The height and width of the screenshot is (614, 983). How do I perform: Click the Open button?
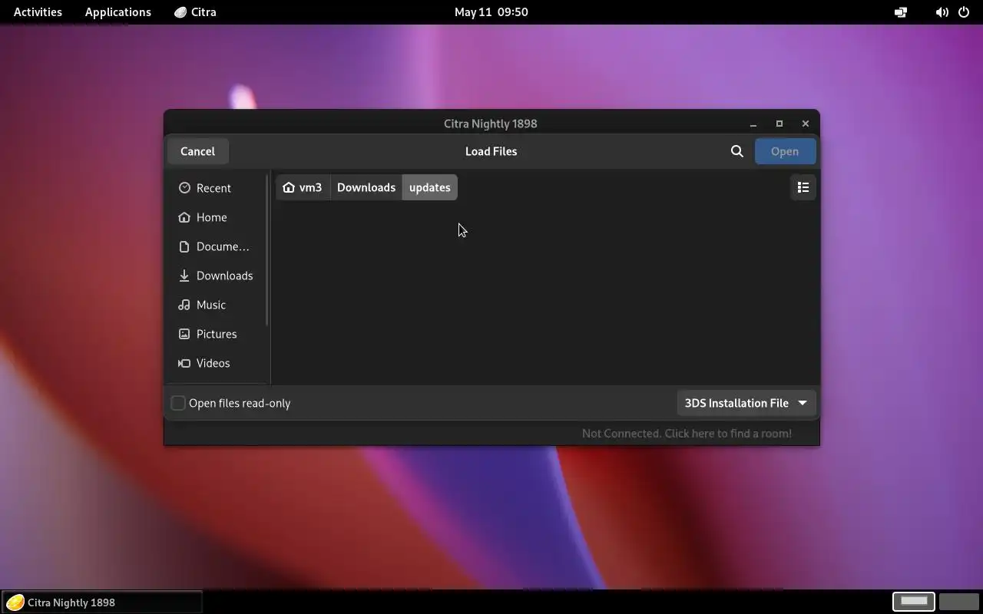coord(785,151)
